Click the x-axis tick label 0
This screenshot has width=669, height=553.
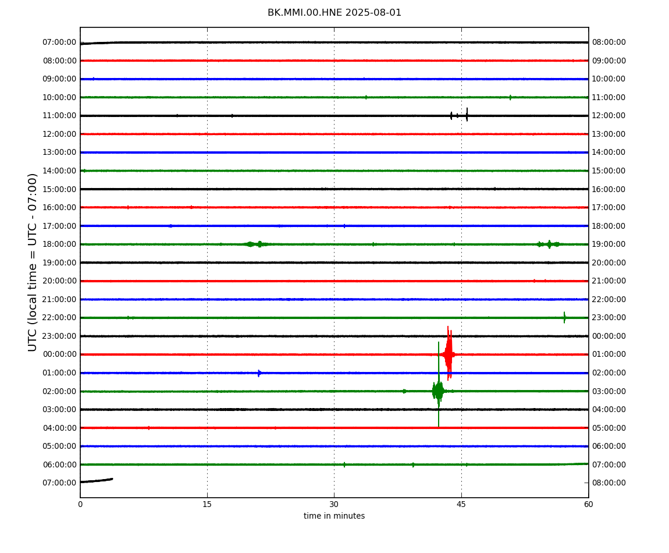80,504
